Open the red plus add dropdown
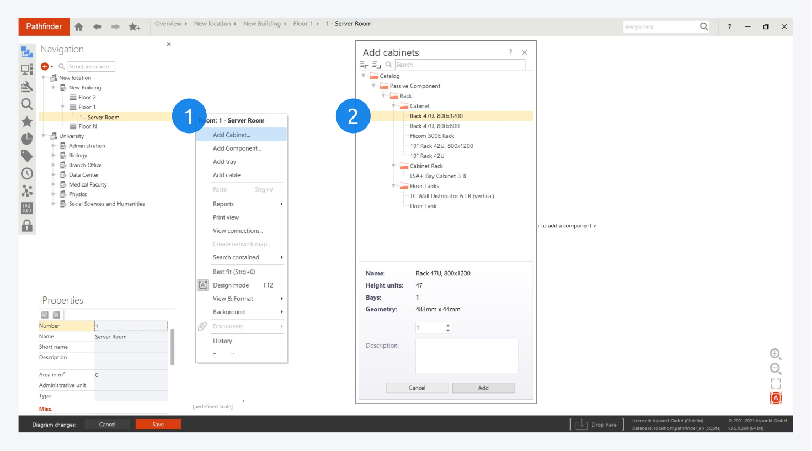Viewport: 812px width, 451px height. [x=47, y=66]
